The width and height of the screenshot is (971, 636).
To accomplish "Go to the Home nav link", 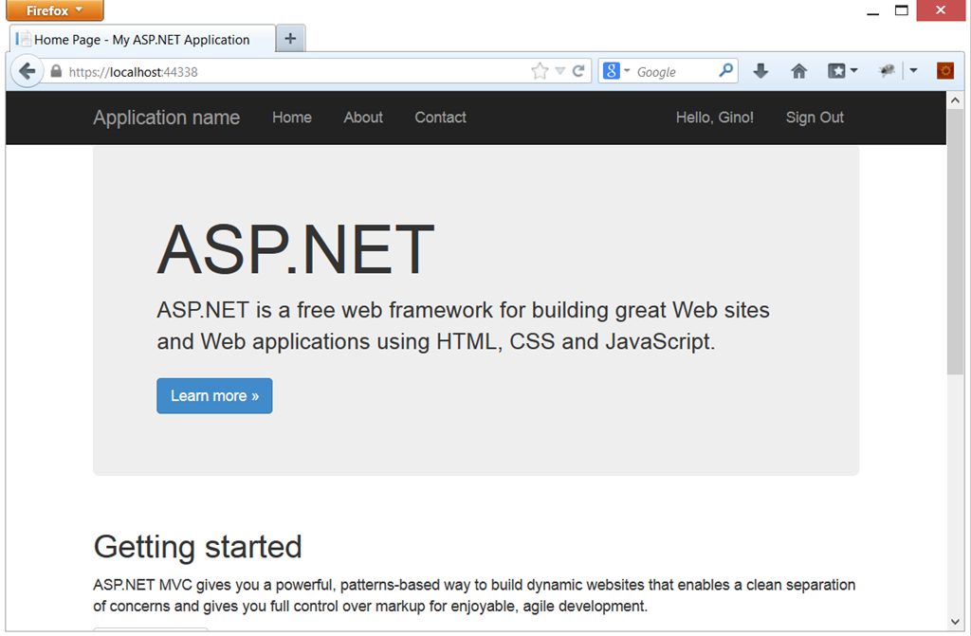I will click(292, 118).
